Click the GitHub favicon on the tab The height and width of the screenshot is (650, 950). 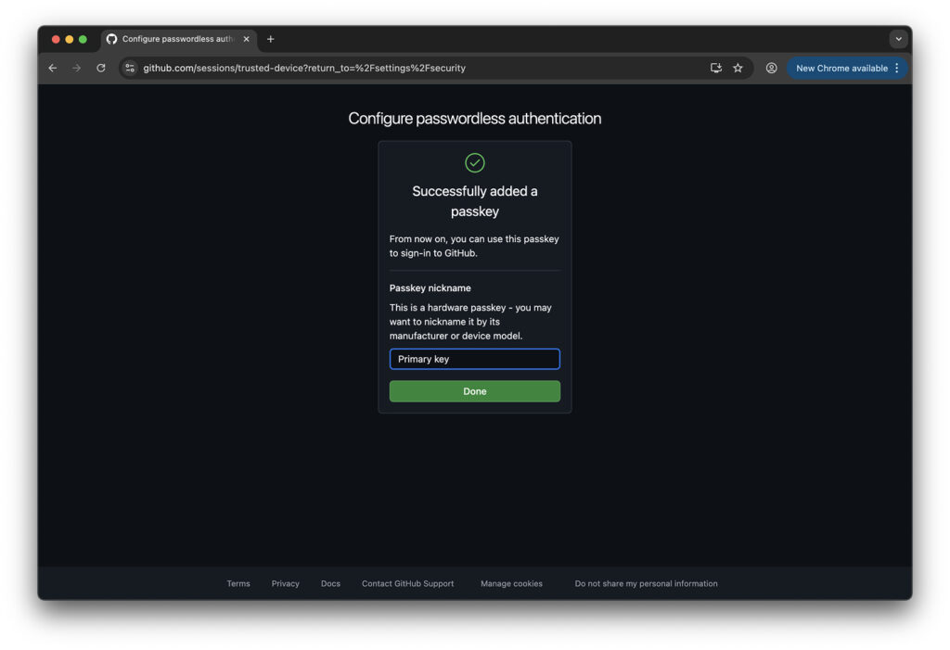coord(111,39)
